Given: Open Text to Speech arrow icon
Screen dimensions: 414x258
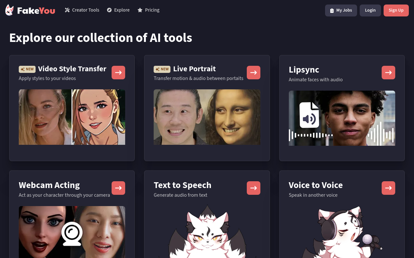Looking at the screenshot, I should pyautogui.click(x=253, y=188).
